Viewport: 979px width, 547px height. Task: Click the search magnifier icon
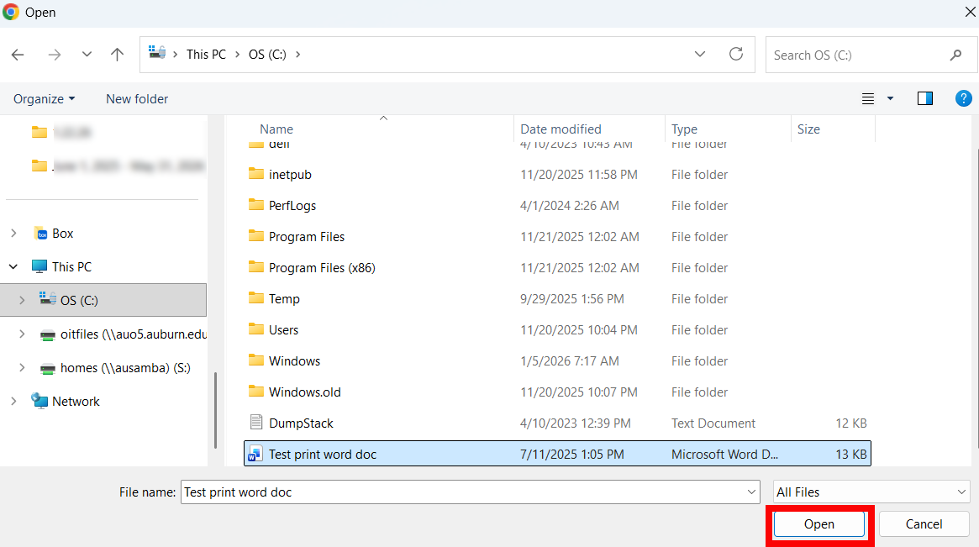point(955,55)
